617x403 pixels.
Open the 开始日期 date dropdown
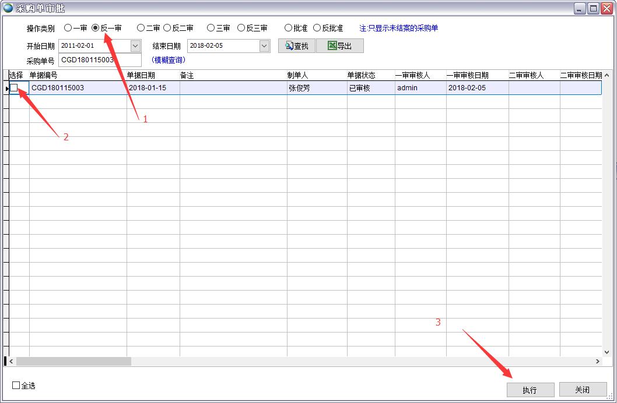pos(136,45)
